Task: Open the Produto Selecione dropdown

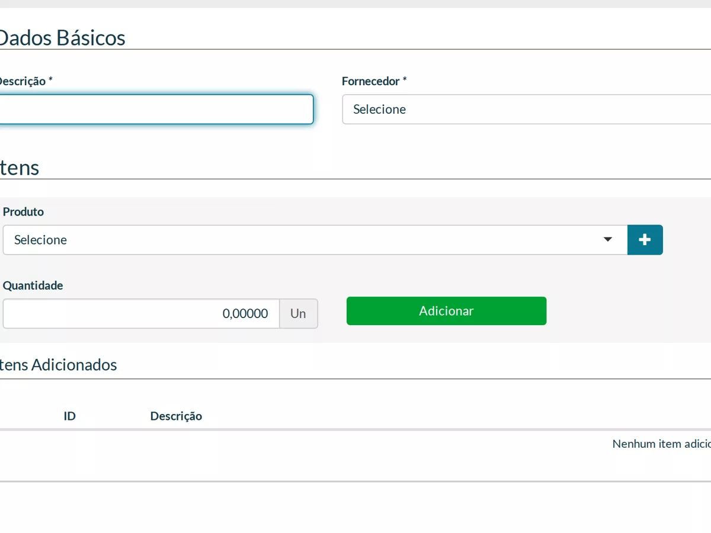Action: pos(315,240)
